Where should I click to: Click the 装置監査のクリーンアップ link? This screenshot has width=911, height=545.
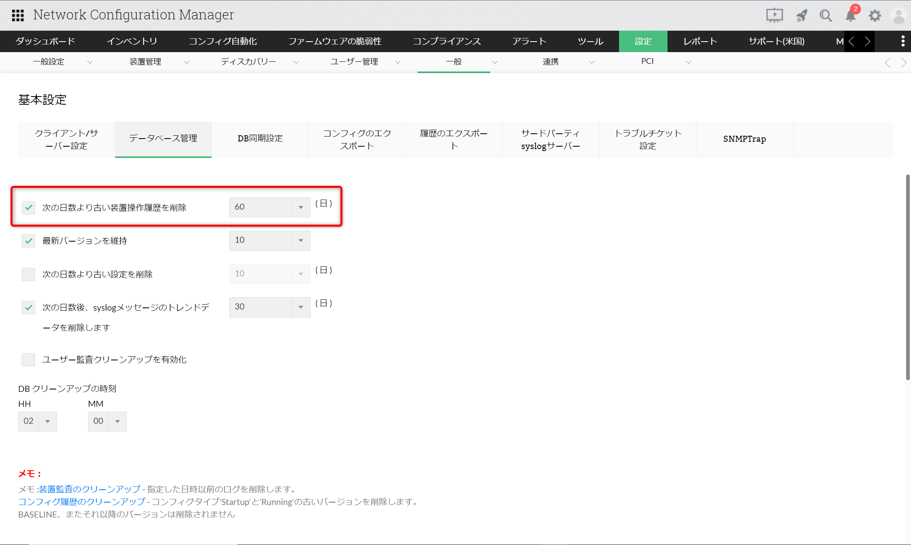pyautogui.click(x=90, y=489)
